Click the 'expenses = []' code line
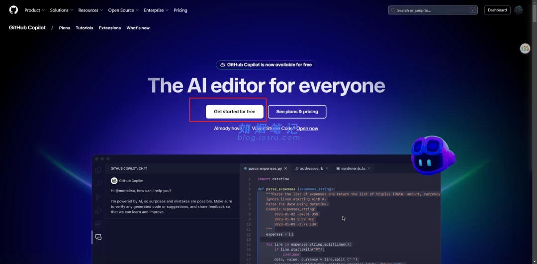 click(x=279, y=234)
